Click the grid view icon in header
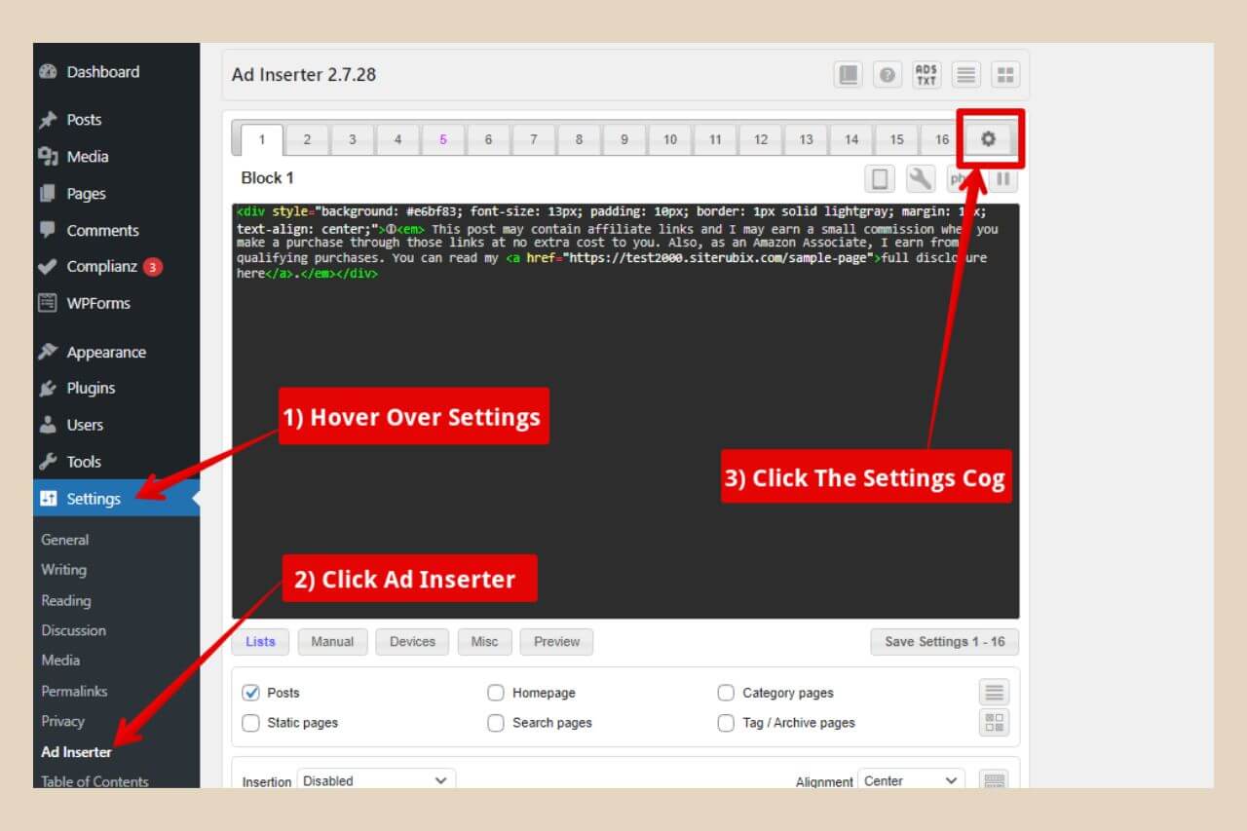The height and width of the screenshot is (831, 1247). click(x=1005, y=75)
